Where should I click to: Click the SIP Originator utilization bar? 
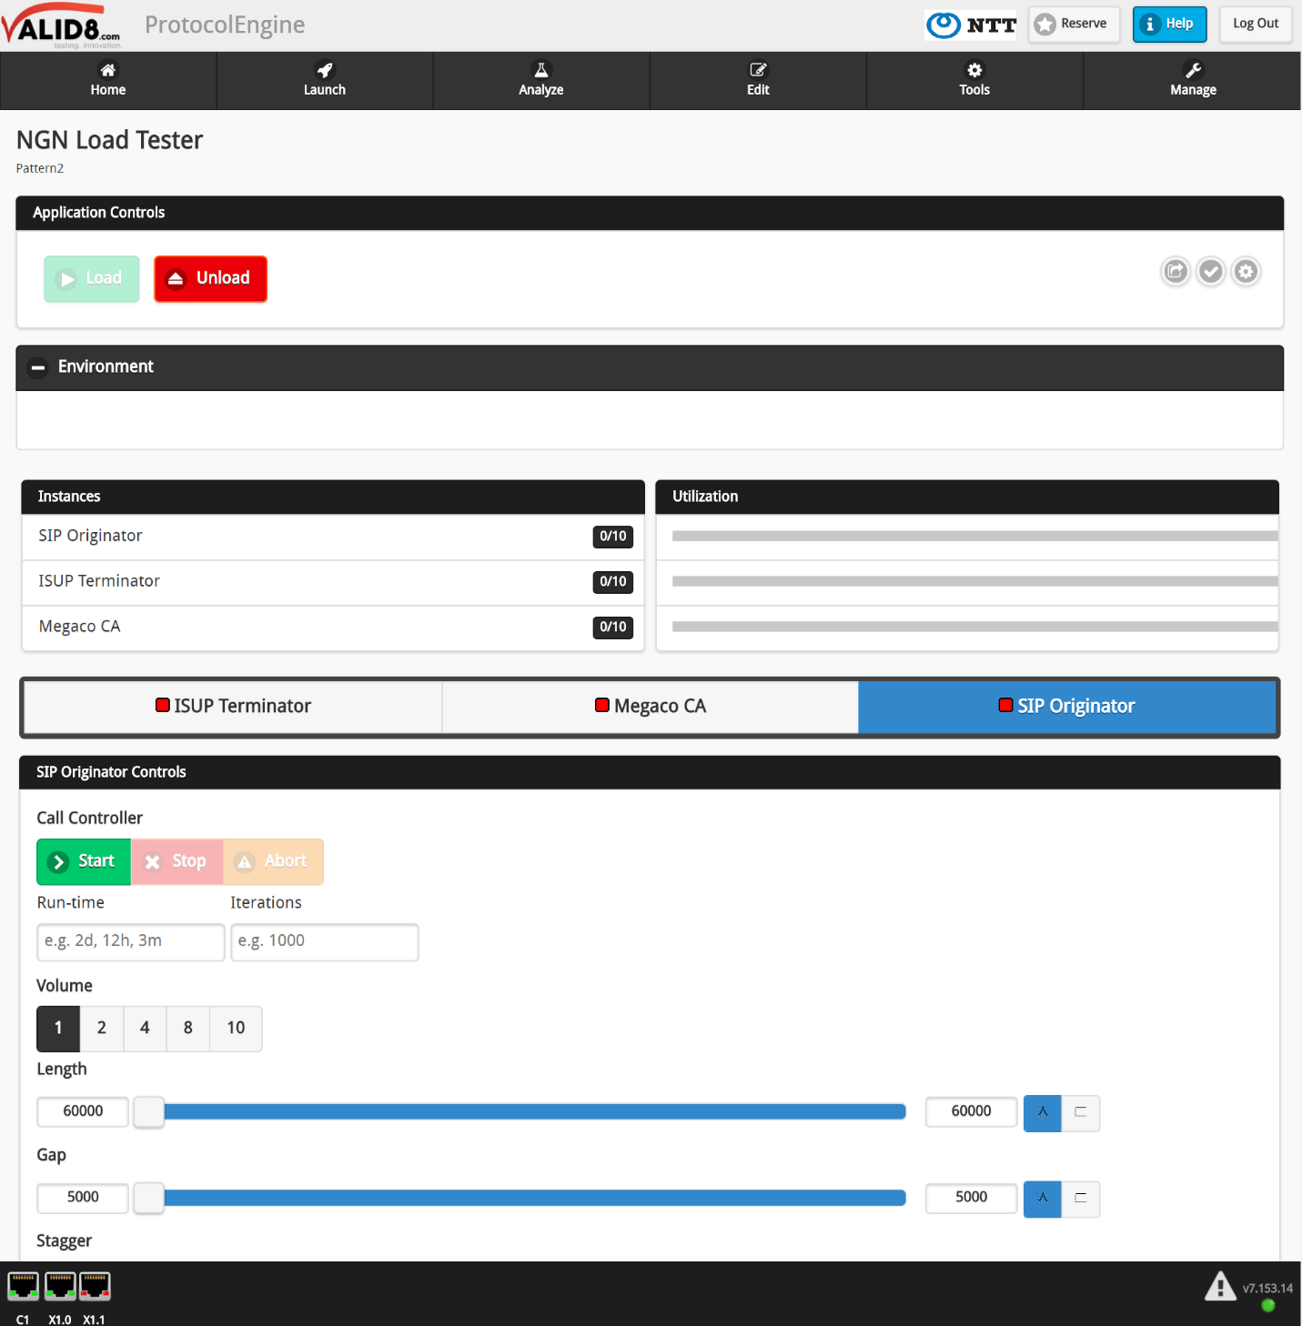[x=975, y=537]
